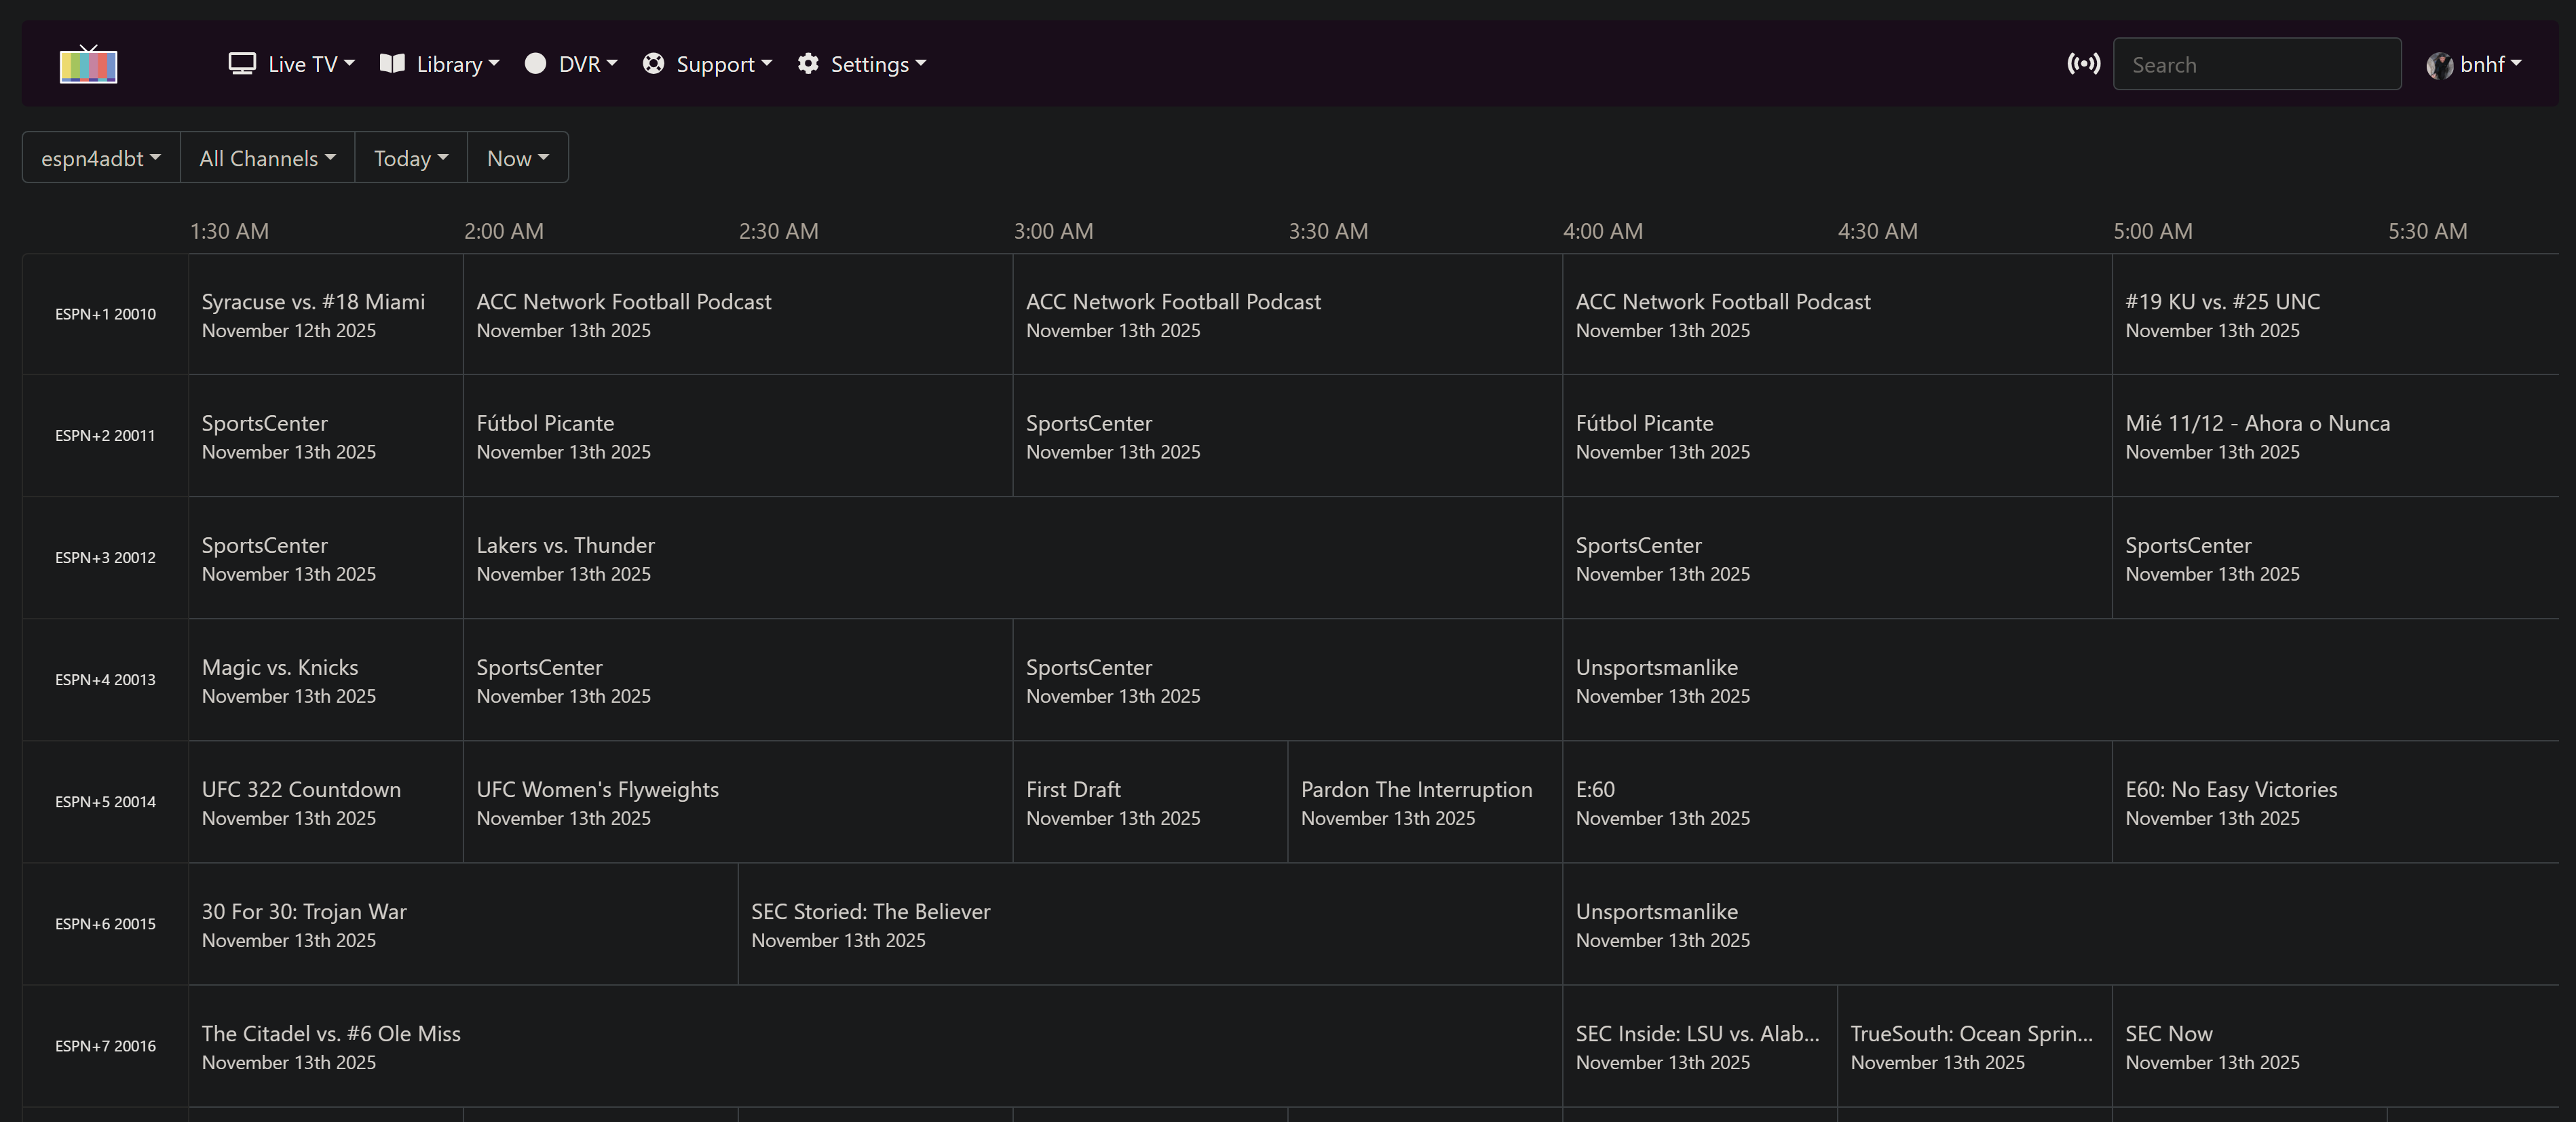Click the Settings gear icon
Image resolution: width=2576 pixels, height=1122 pixels.
pyautogui.click(x=808, y=64)
